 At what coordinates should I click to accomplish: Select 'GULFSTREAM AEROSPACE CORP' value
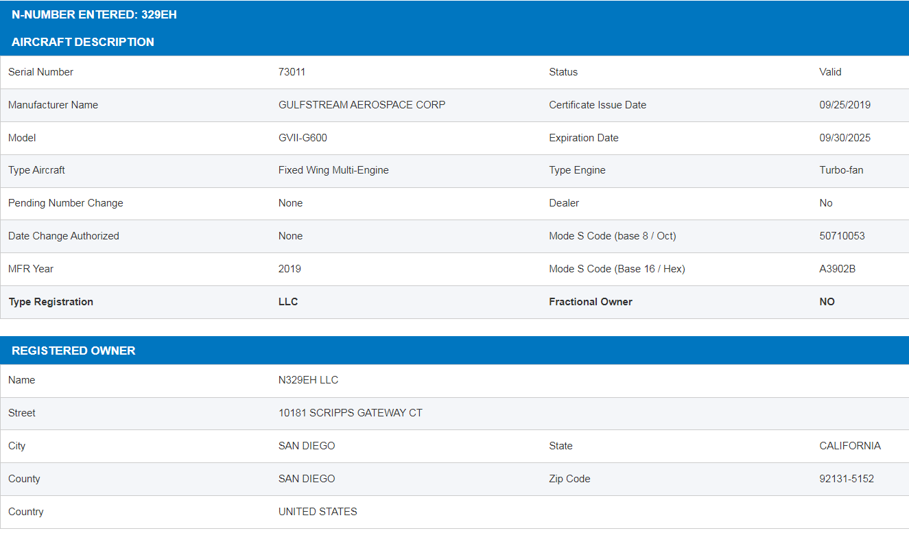tap(362, 105)
